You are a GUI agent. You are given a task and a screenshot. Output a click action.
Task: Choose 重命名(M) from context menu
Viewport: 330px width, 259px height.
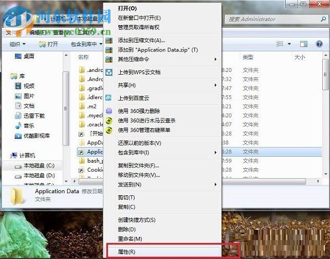pyautogui.click(x=130, y=239)
